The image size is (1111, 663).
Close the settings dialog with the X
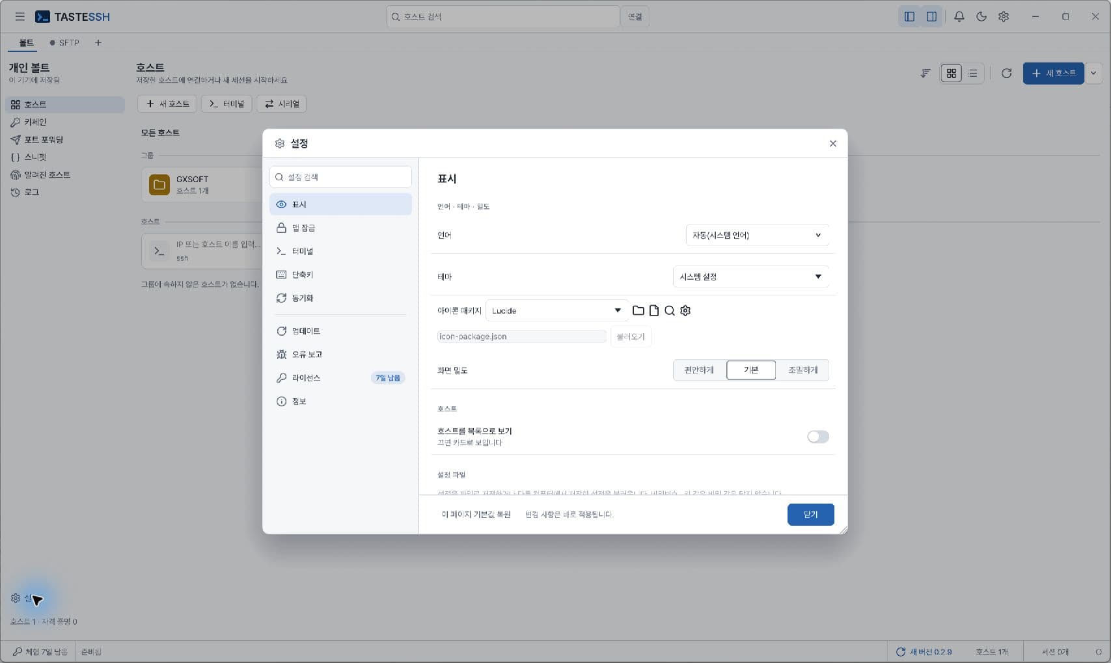click(x=832, y=143)
